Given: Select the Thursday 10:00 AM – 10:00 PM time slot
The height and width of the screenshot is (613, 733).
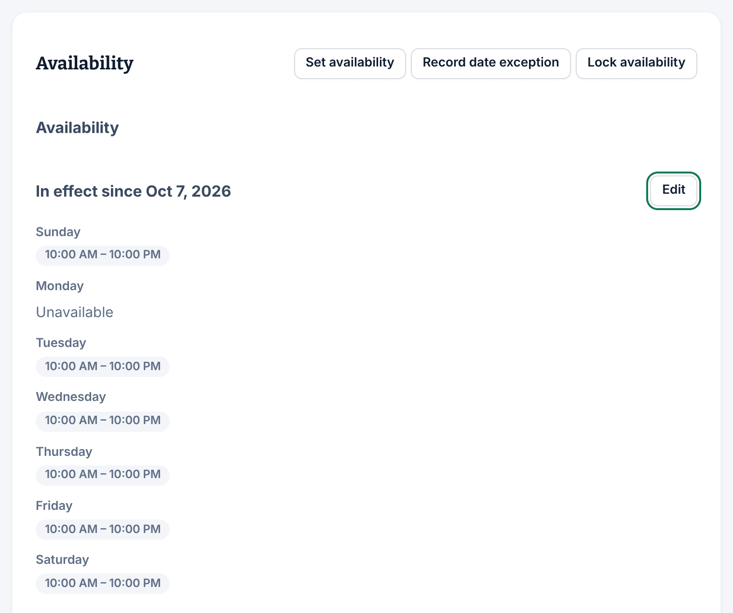Looking at the screenshot, I should [x=103, y=475].
